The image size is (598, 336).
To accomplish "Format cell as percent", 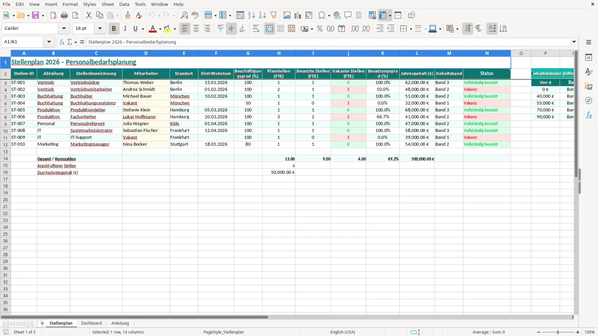I will [320, 29].
